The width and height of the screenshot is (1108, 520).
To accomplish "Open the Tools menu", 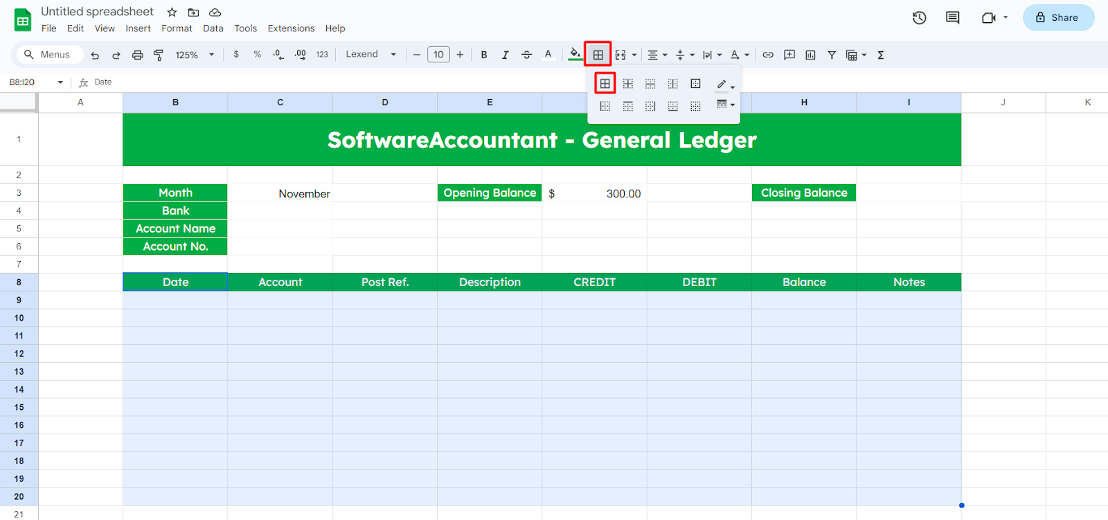I will (245, 28).
